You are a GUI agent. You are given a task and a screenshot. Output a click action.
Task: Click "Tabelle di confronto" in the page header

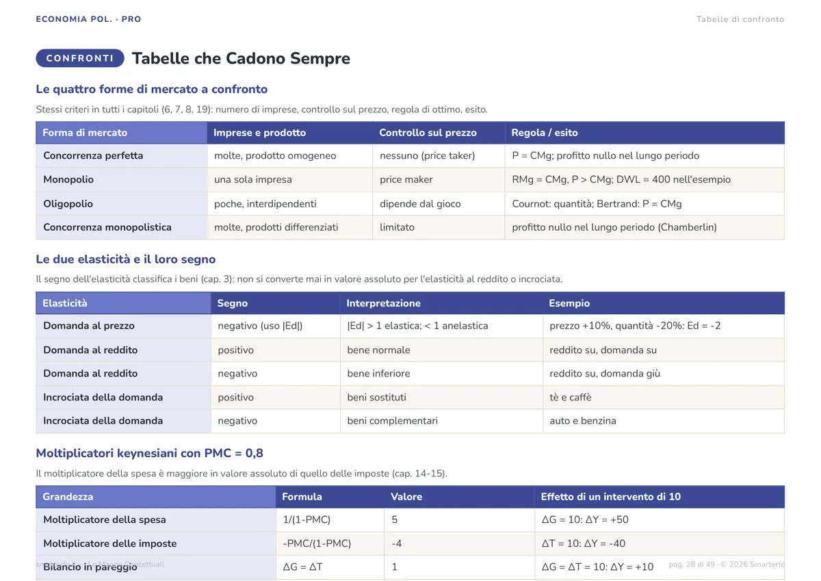[x=740, y=19]
